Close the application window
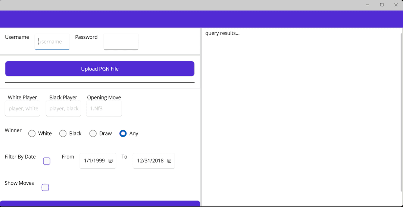The width and height of the screenshot is (403, 207). (396, 5)
